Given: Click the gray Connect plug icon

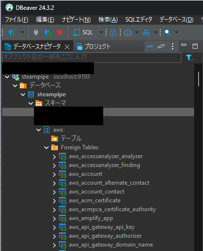Looking at the screenshot, I should point(36,32).
